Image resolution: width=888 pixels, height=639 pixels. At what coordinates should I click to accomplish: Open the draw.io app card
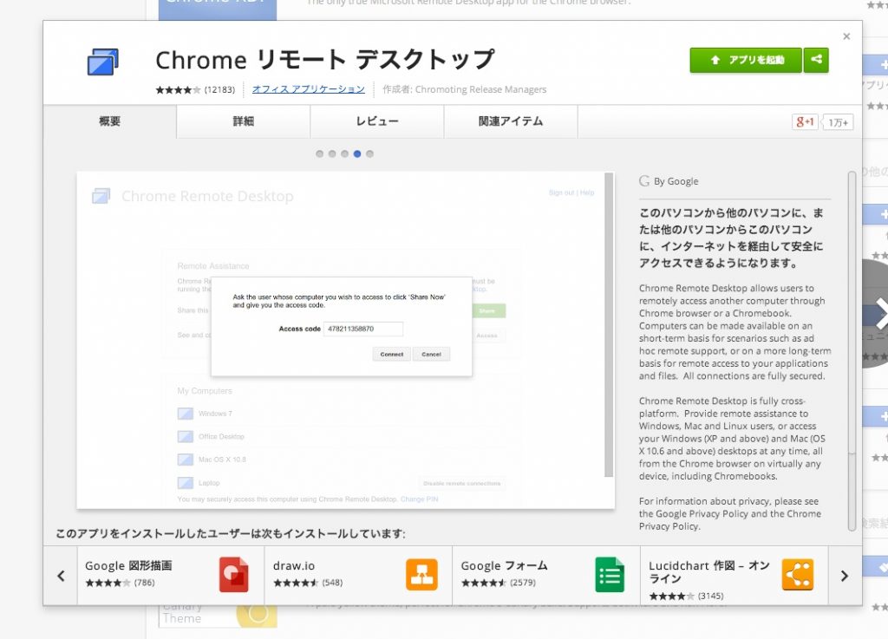[x=358, y=575]
